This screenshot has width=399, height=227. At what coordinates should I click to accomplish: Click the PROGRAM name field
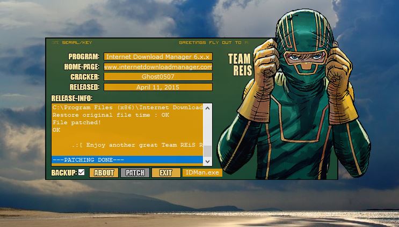tap(158, 57)
